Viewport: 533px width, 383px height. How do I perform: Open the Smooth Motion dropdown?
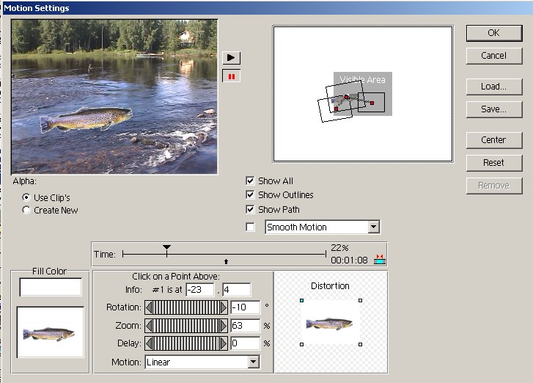374,227
